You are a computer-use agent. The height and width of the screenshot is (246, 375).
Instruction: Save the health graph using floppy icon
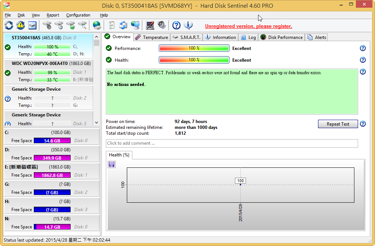pos(112,164)
